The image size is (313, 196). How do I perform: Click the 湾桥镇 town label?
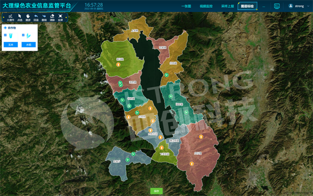(x=133, y=82)
